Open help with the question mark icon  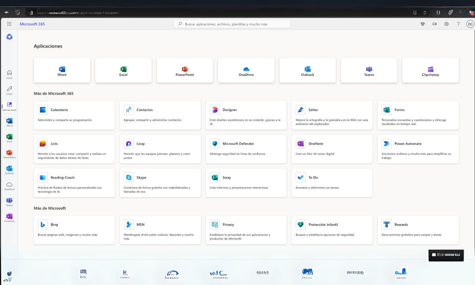pos(458,24)
